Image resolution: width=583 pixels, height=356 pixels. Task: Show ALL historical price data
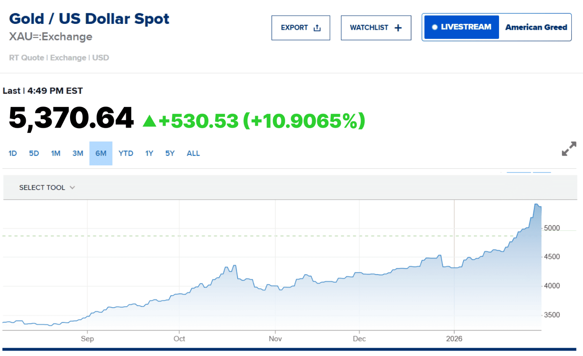193,153
